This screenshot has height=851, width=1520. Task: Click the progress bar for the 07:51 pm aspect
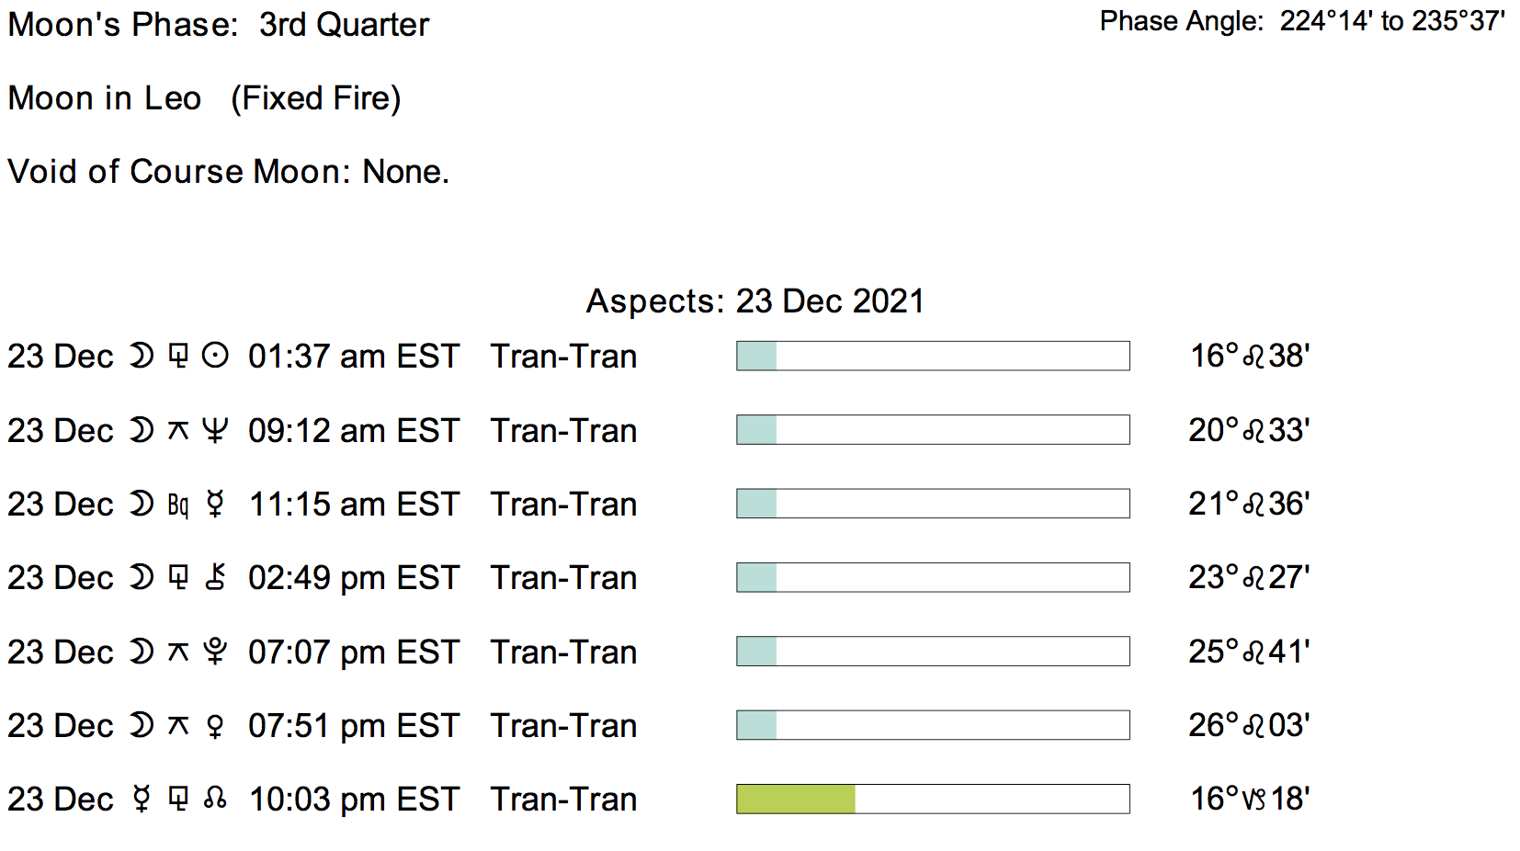pos(932,725)
